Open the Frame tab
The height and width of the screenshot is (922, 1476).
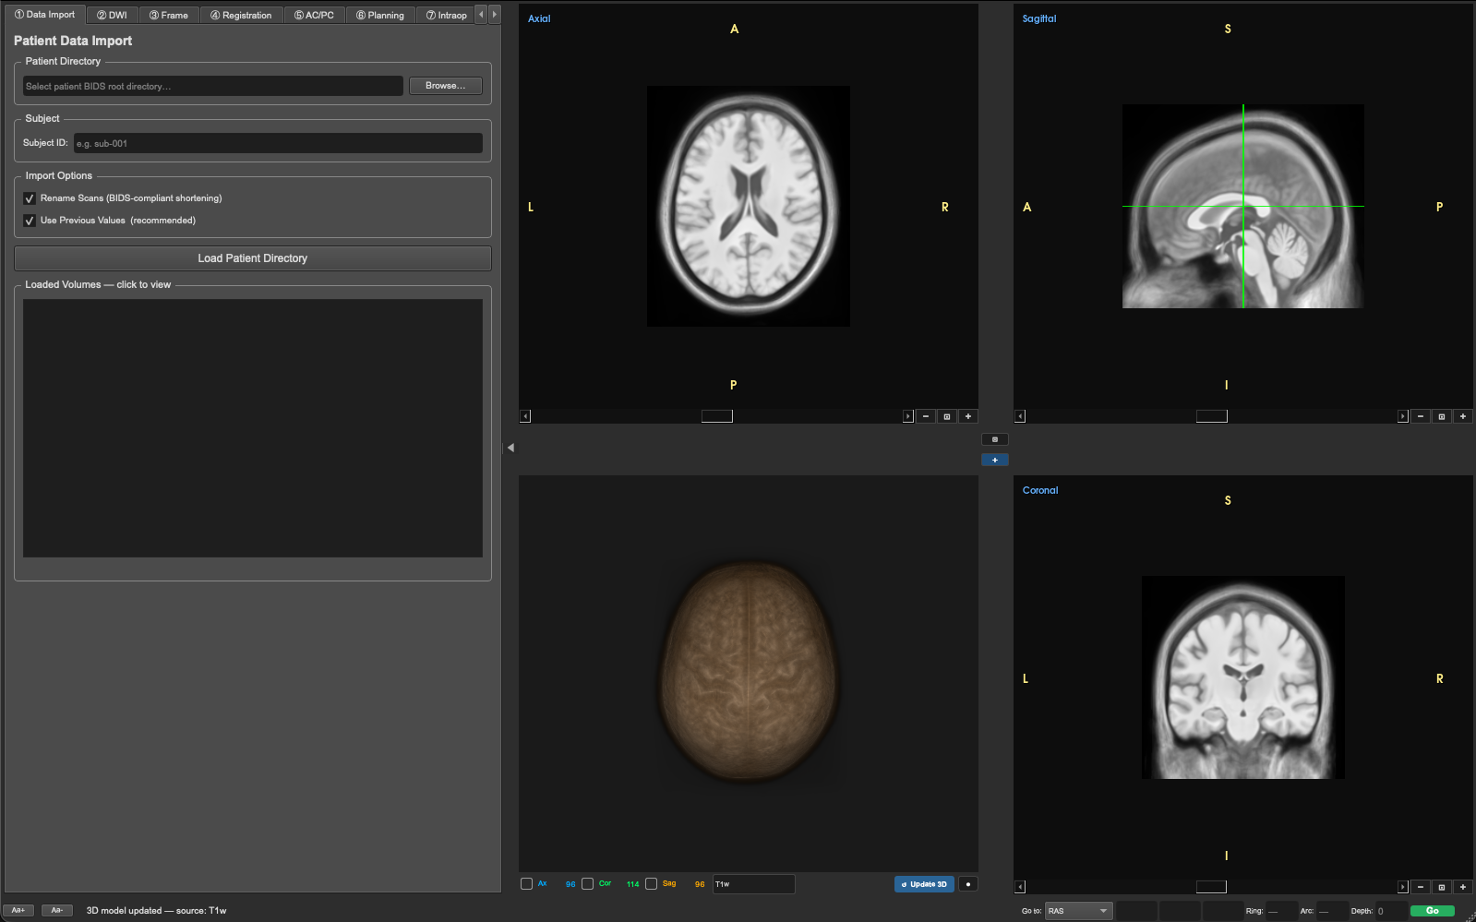click(x=169, y=15)
